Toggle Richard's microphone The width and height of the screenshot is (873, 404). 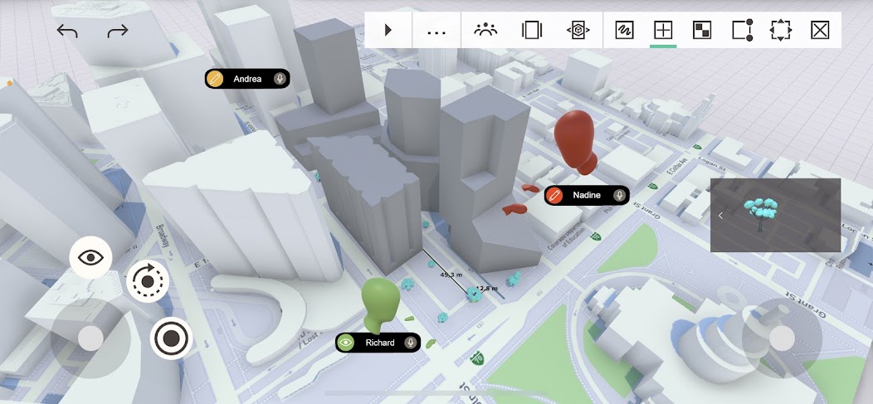(411, 343)
